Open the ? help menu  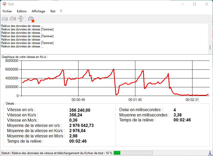(61, 11)
